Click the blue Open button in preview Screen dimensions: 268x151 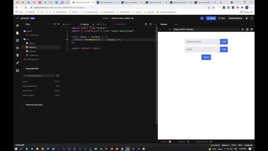(x=206, y=57)
